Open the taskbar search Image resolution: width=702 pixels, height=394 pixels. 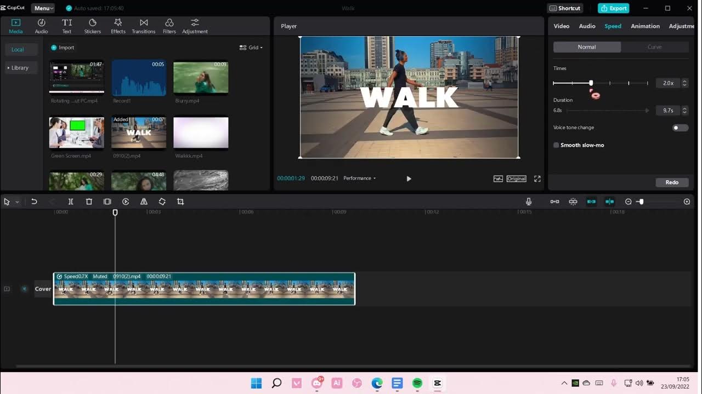pyautogui.click(x=276, y=383)
